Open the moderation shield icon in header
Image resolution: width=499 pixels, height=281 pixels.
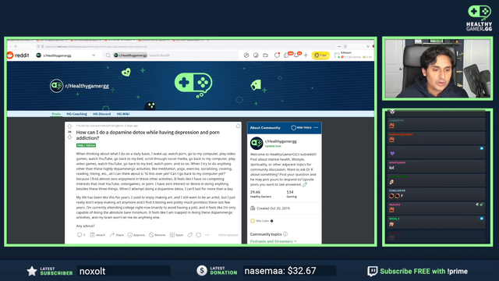[x=277, y=55]
